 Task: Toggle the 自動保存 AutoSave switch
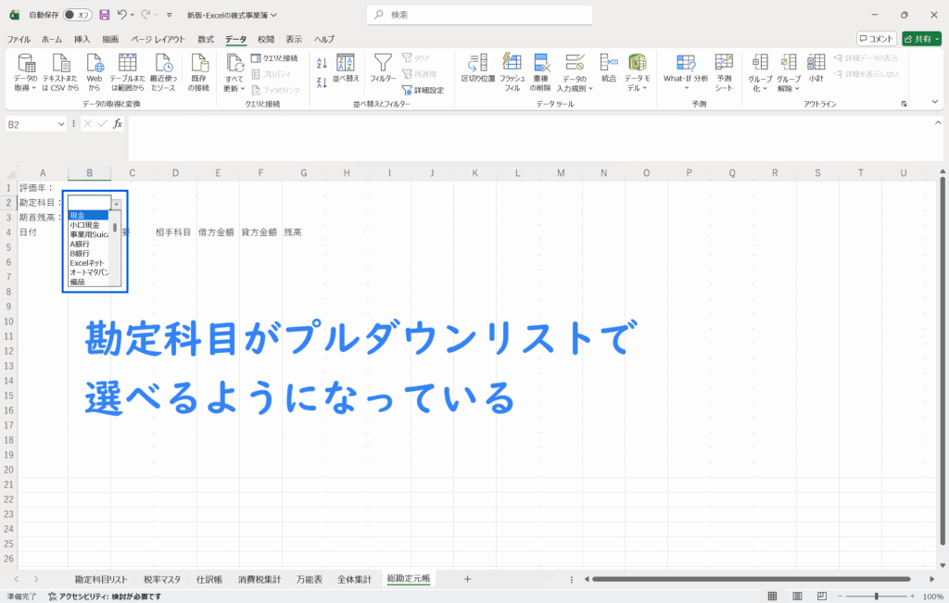(77, 15)
